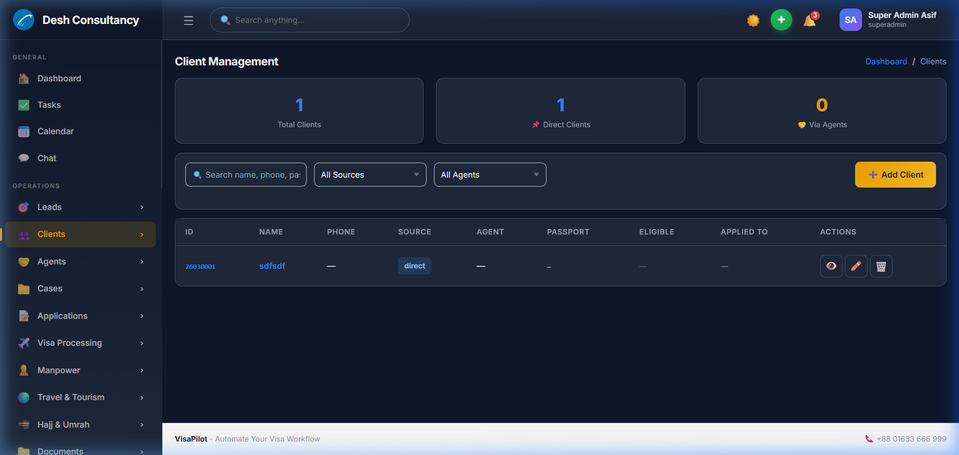
Task: Delete client sdfsdf with the trash icon
Action: coord(881,266)
